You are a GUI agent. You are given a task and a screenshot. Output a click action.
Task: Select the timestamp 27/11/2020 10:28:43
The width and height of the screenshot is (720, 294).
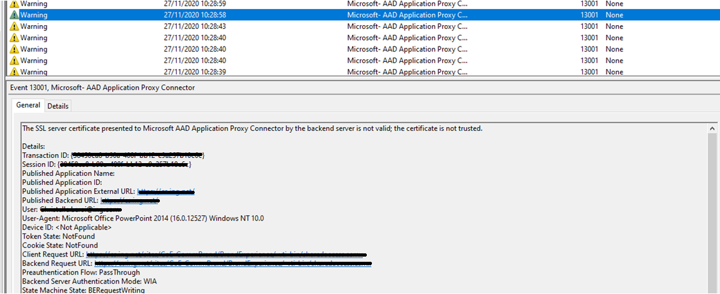point(195,26)
